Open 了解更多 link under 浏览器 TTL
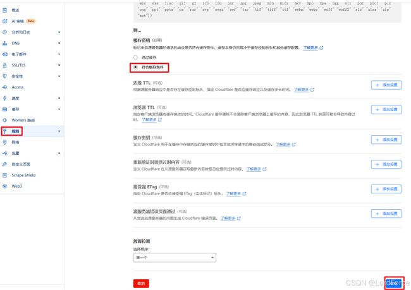The width and height of the screenshot is (411, 290). (x=149, y=119)
